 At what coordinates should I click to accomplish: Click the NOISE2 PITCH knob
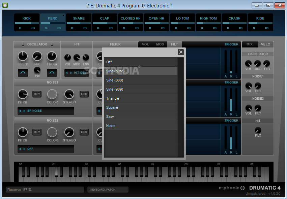pos(23,132)
